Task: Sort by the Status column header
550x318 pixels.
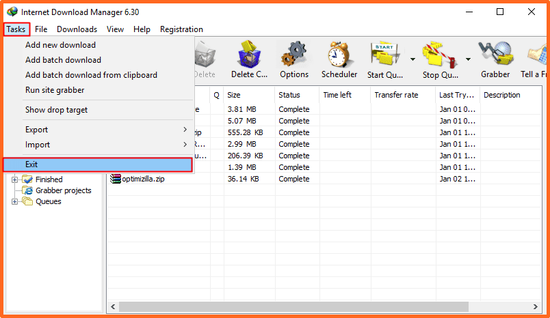Action: pos(297,95)
